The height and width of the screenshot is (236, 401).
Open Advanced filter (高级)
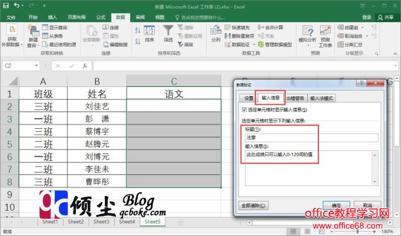186,44
